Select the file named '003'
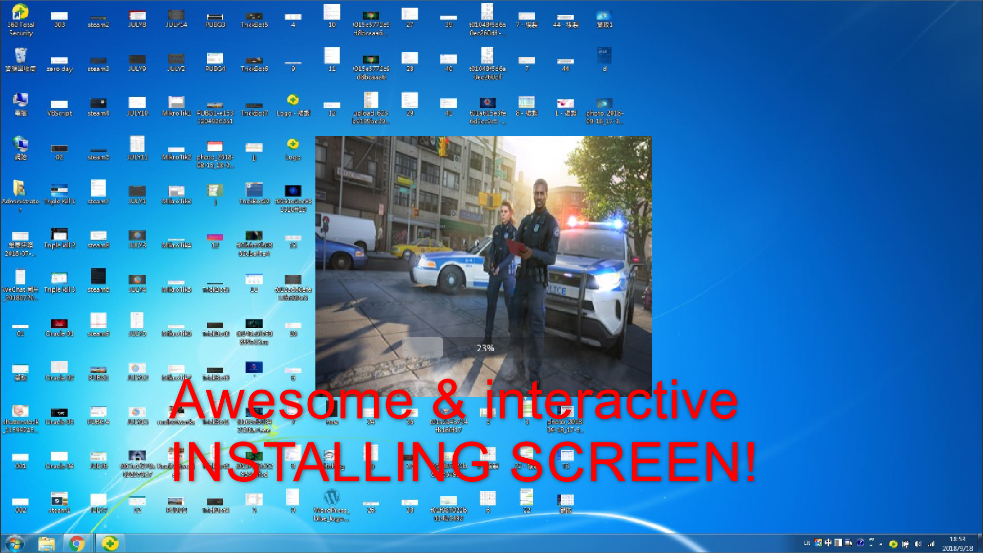 59,20
